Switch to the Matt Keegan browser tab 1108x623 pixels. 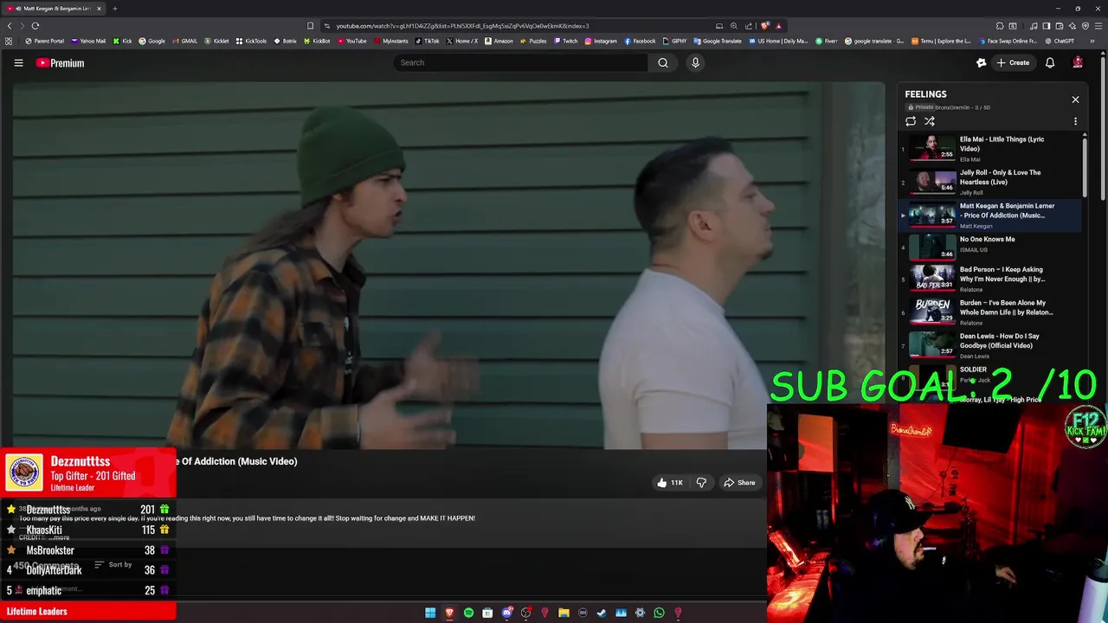[x=54, y=9]
